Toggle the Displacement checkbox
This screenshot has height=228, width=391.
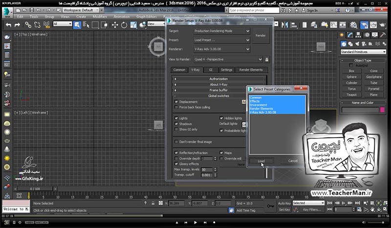176,102
